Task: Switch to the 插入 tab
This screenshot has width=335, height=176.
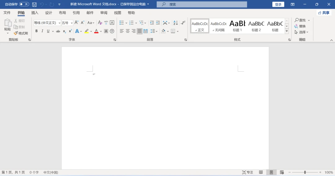Action: click(35, 13)
